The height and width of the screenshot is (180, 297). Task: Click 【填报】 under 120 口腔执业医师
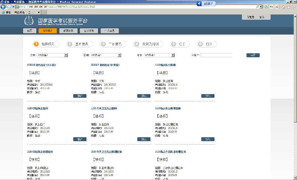coord(34,116)
